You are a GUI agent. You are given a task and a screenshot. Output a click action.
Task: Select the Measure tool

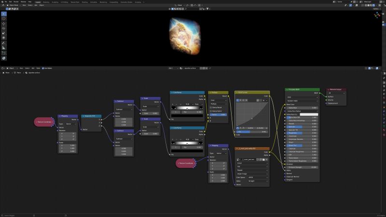point(4,48)
